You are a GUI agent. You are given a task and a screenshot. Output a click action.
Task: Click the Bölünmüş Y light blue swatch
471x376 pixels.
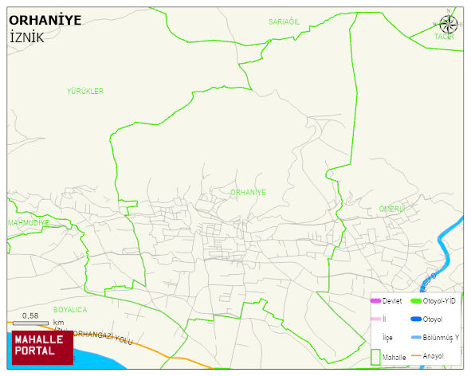coord(416,338)
